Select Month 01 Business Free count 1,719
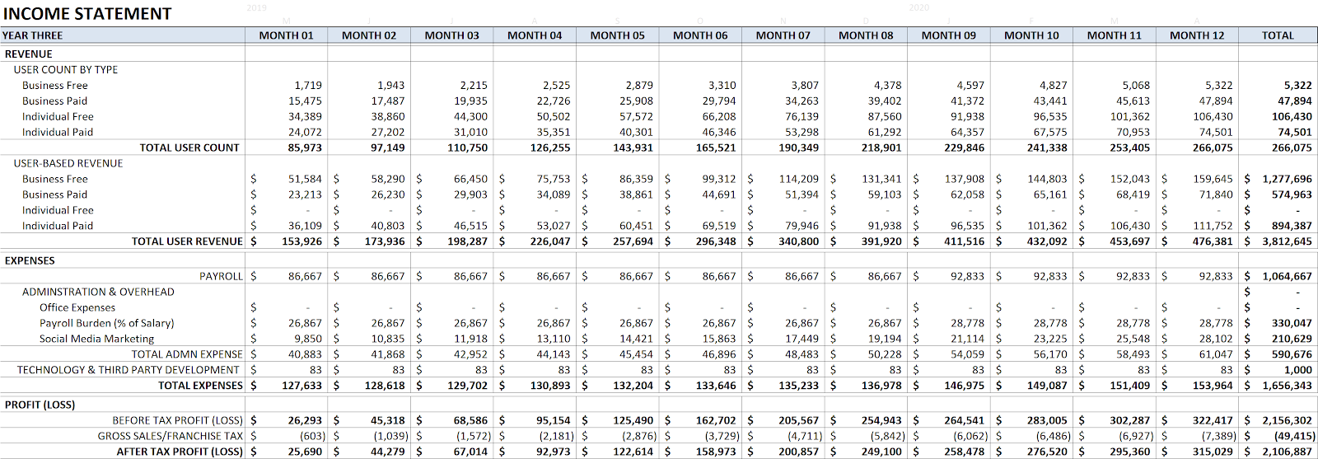 click(308, 86)
